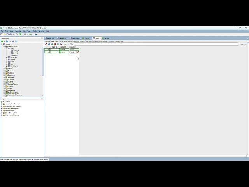
Task: Open the Help menu
Action: pyautogui.click(x=47, y=31)
